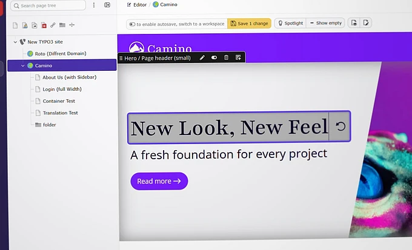The height and width of the screenshot is (250, 412).
Task: Revert headline change with the undo icon
Action: [341, 127]
